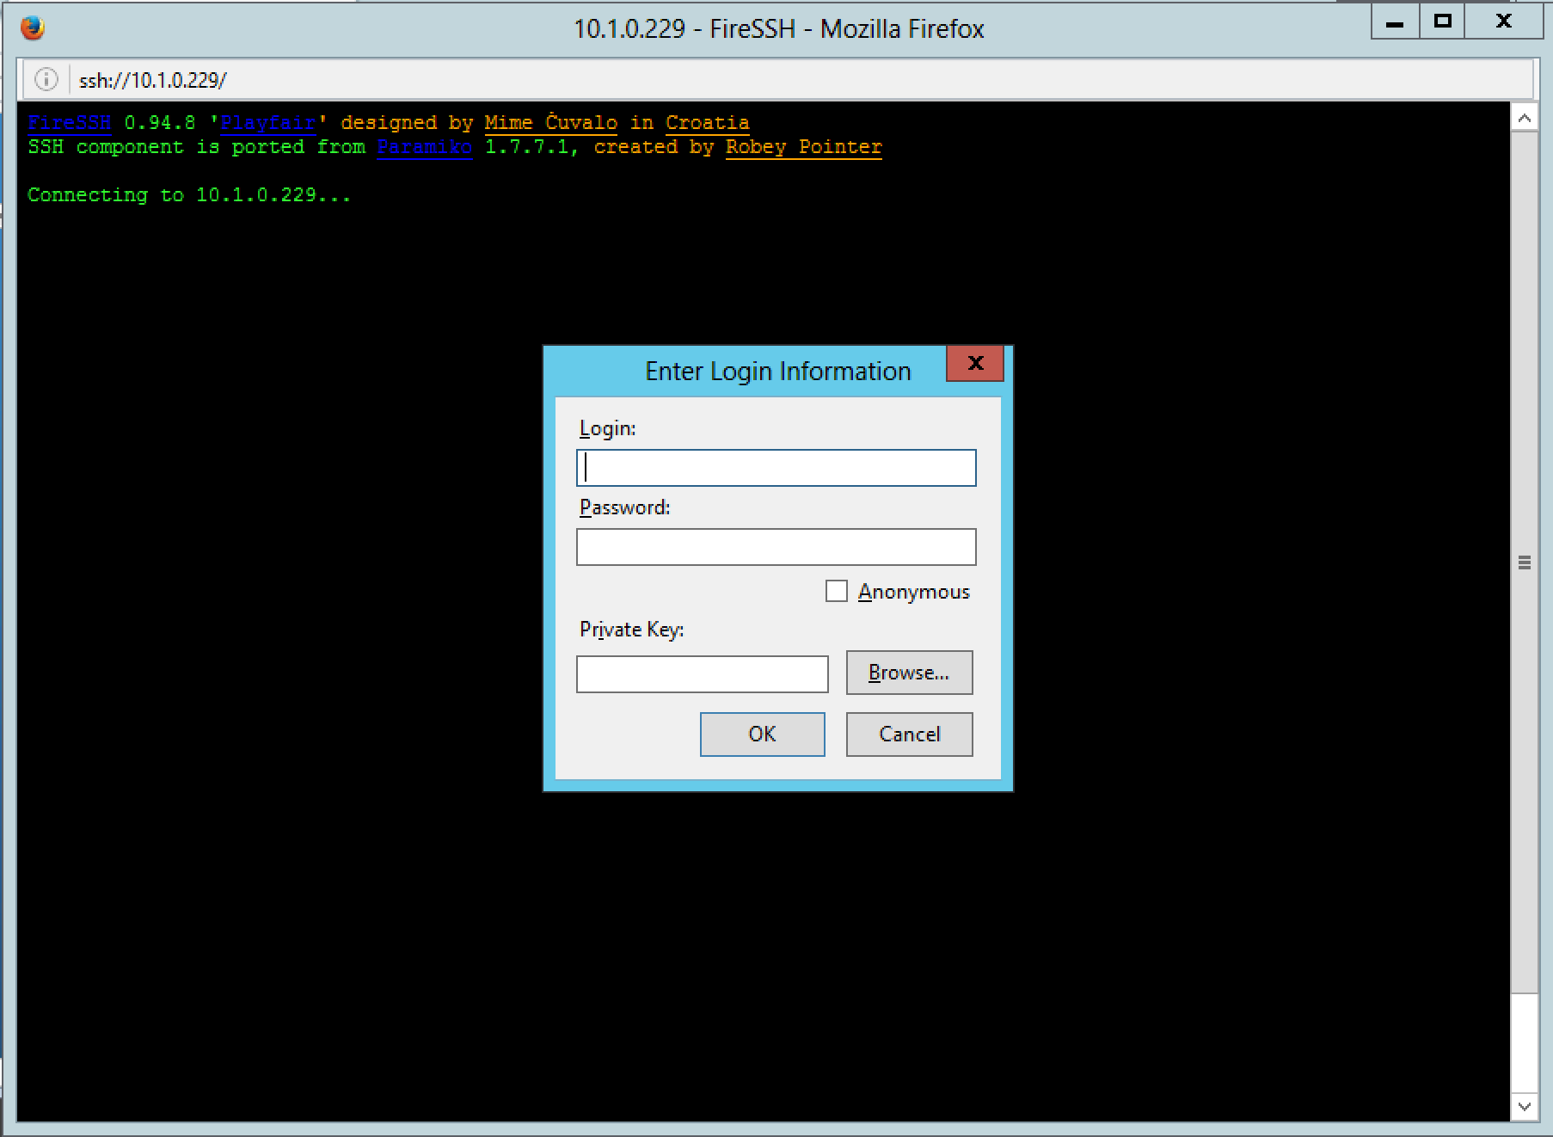Follow the Playfair link
This screenshot has height=1137, width=1553.
[x=267, y=123]
